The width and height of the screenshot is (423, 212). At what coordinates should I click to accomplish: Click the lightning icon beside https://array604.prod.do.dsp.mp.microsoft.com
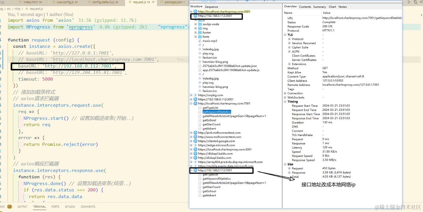pyautogui.click(x=195, y=162)
